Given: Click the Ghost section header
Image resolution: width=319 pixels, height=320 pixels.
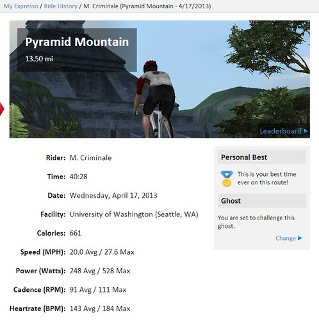Looking at the screenshot, I should click(x=262, y=200).
